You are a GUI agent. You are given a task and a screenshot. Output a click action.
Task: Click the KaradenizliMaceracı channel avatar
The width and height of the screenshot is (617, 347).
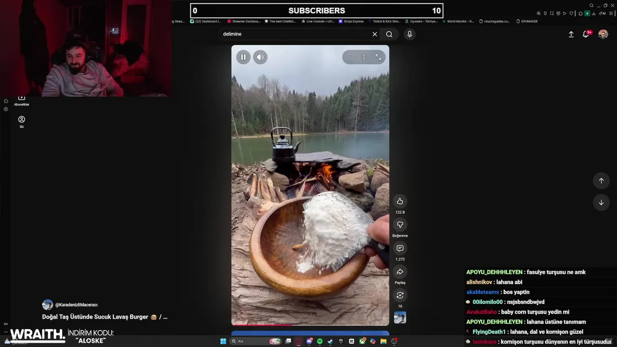pos(47,305)
